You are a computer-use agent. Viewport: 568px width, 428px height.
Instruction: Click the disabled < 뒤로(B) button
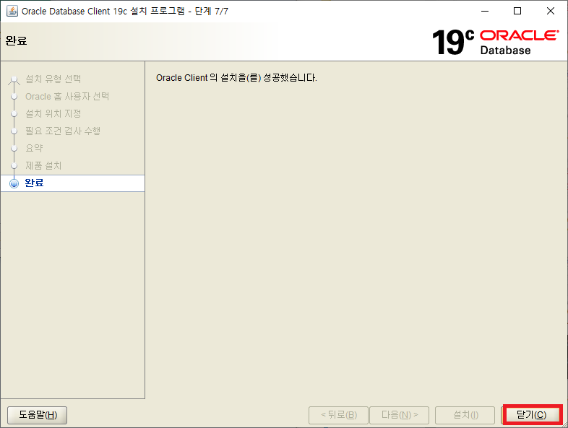tap(338, 415)
